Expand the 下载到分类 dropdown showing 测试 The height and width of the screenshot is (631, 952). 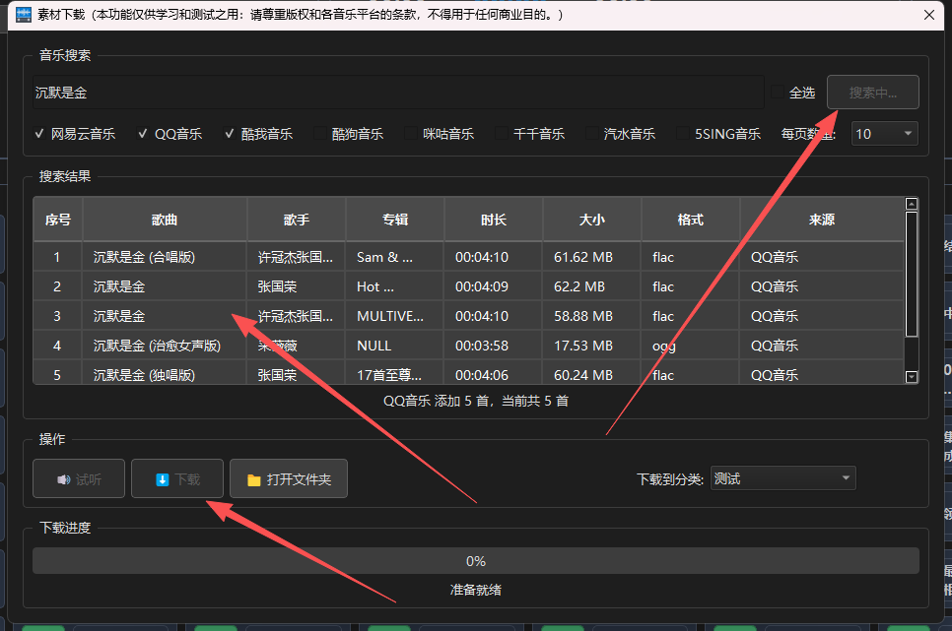pos(782,478)
